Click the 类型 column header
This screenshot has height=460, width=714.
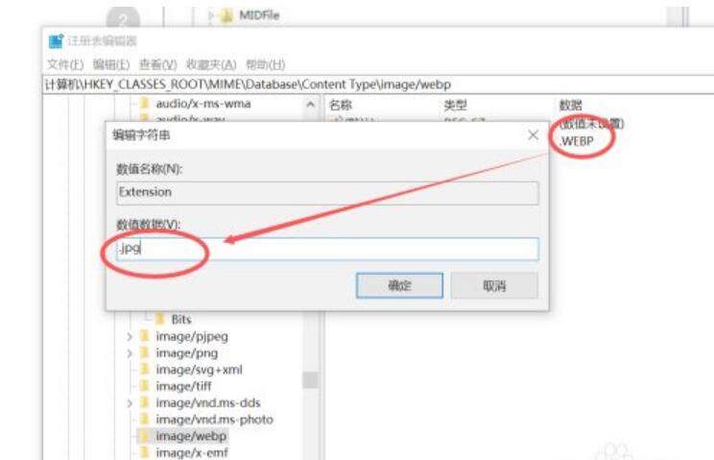pyautogui.click(x=455, y=106)
